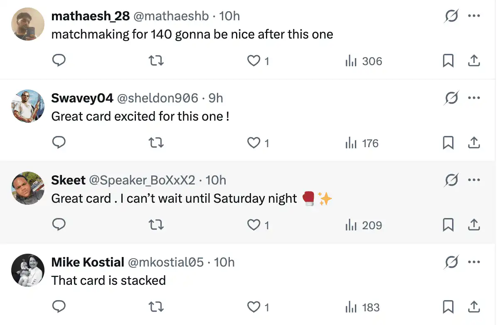View analytics showing 306 views
The image size is (497, 325).
(364, 61)
